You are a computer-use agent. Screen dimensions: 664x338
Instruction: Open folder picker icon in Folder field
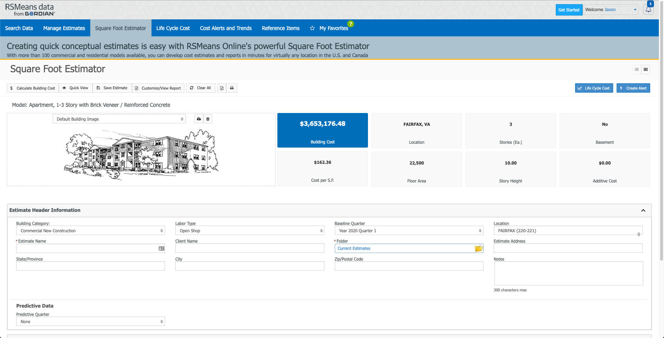coord(479,248)
